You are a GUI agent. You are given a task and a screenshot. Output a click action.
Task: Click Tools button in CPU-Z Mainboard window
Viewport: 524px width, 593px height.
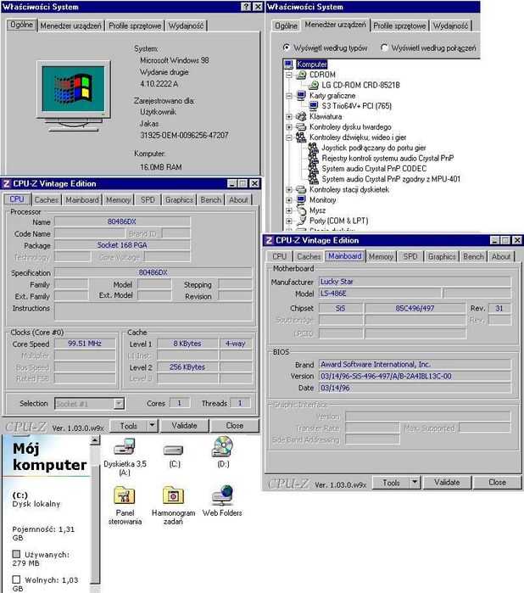click(391, 482)
